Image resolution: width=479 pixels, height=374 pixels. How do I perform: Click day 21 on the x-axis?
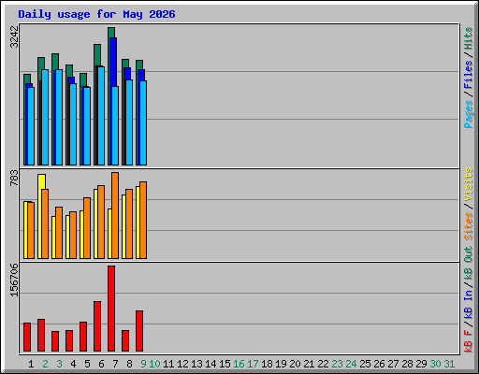[309, 364]
